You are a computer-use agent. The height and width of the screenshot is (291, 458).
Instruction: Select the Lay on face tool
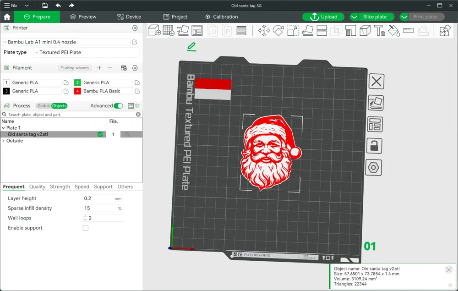click(x=307, y=30)
